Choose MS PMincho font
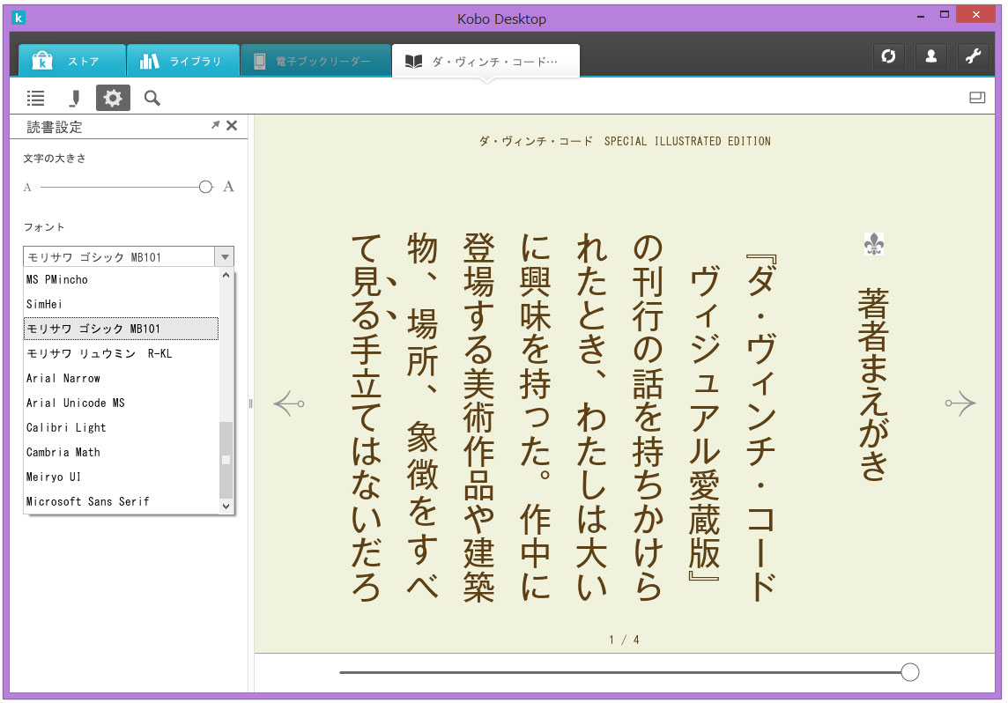The width and height of the screenshot is (1008, 703). pos(121,279)
